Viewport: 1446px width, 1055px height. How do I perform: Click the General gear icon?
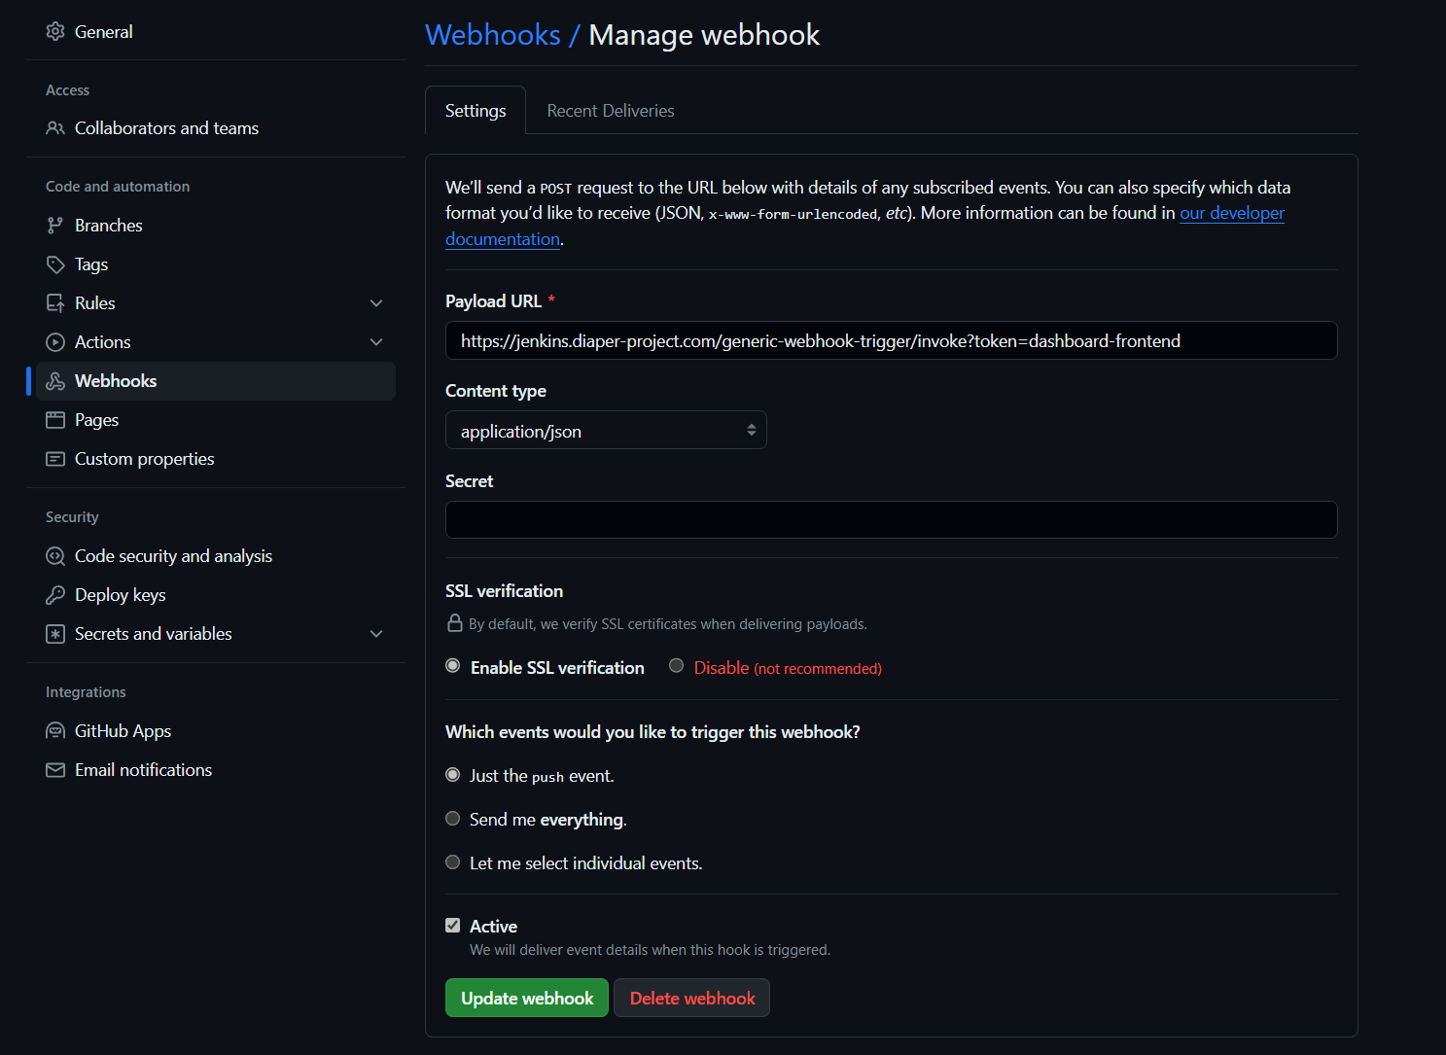pyautogui.click(x=55, y=31)
